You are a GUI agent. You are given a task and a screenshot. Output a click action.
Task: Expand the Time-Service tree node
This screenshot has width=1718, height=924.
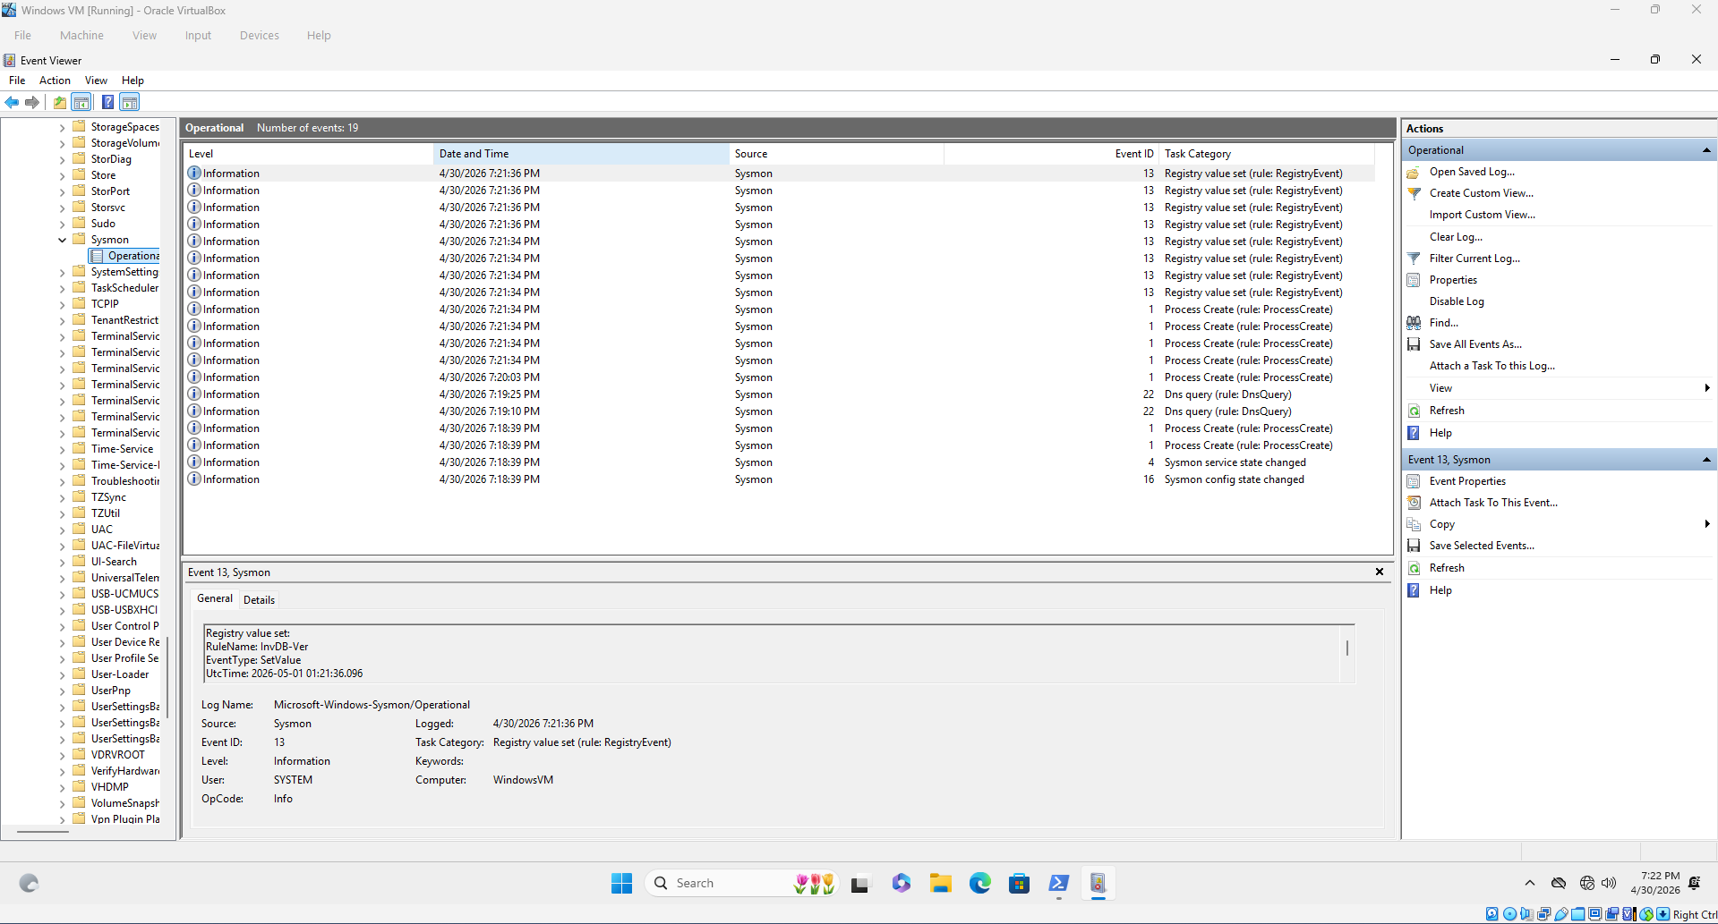63,449
